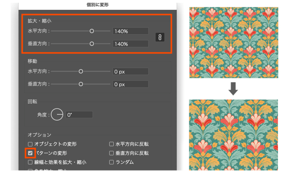Screen dimensions: 287x171
Task: Click the 拡大・縮小 水平方向 slider handle
Action: 92,31
